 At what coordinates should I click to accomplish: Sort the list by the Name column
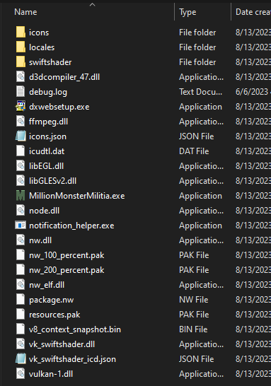(25, 12)
